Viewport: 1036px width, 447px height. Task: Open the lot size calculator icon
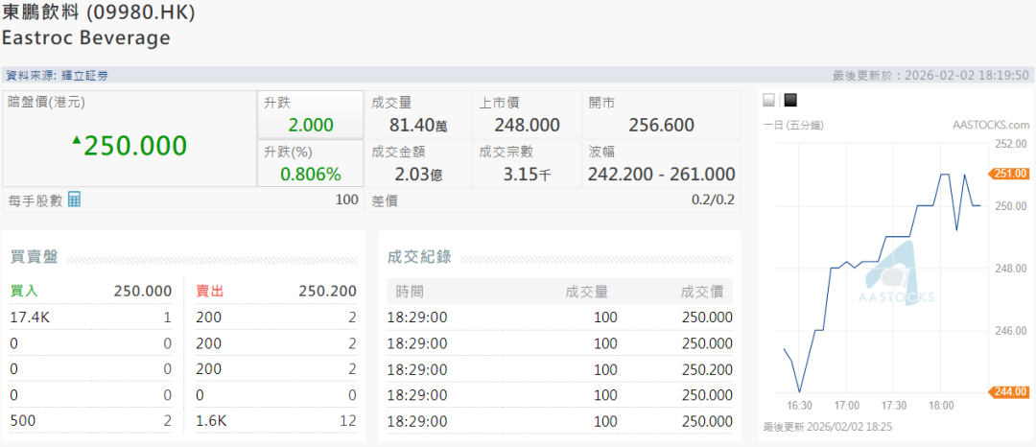(74, 200)
